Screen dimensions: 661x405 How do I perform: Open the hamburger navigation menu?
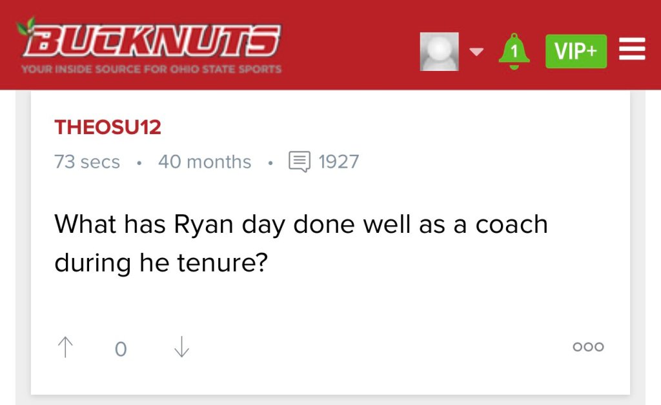[632, 50]
